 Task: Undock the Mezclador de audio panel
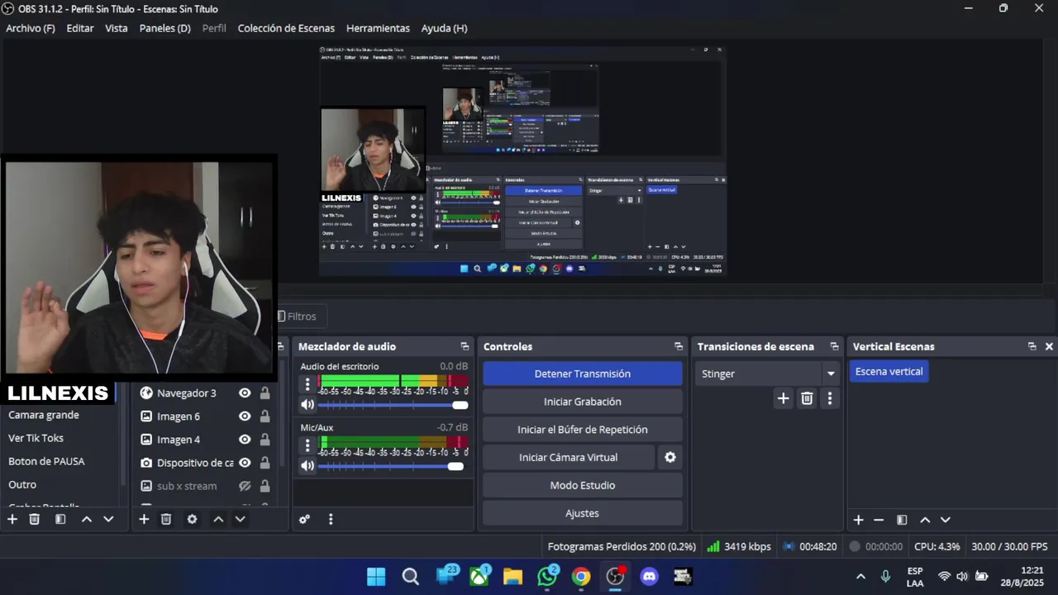coord(465,346)
